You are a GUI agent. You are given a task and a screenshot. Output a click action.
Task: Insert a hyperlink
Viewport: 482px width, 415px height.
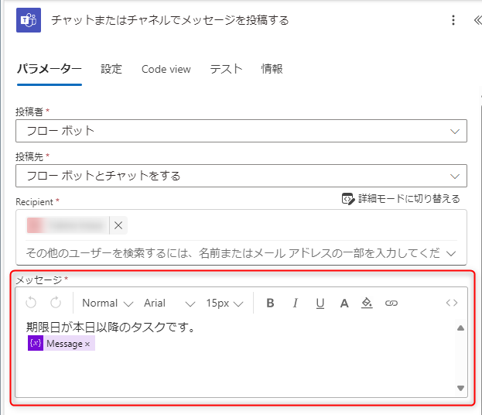coord(391,304)
